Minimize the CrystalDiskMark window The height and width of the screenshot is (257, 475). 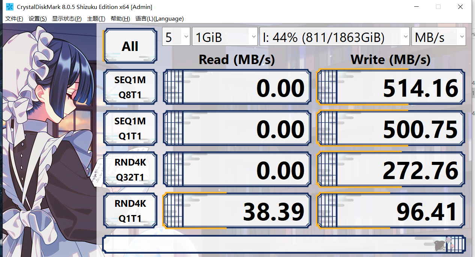click(x=416, y=7)
